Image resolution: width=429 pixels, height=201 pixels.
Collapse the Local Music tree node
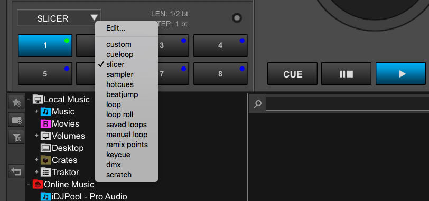click(x=29, y=99)
